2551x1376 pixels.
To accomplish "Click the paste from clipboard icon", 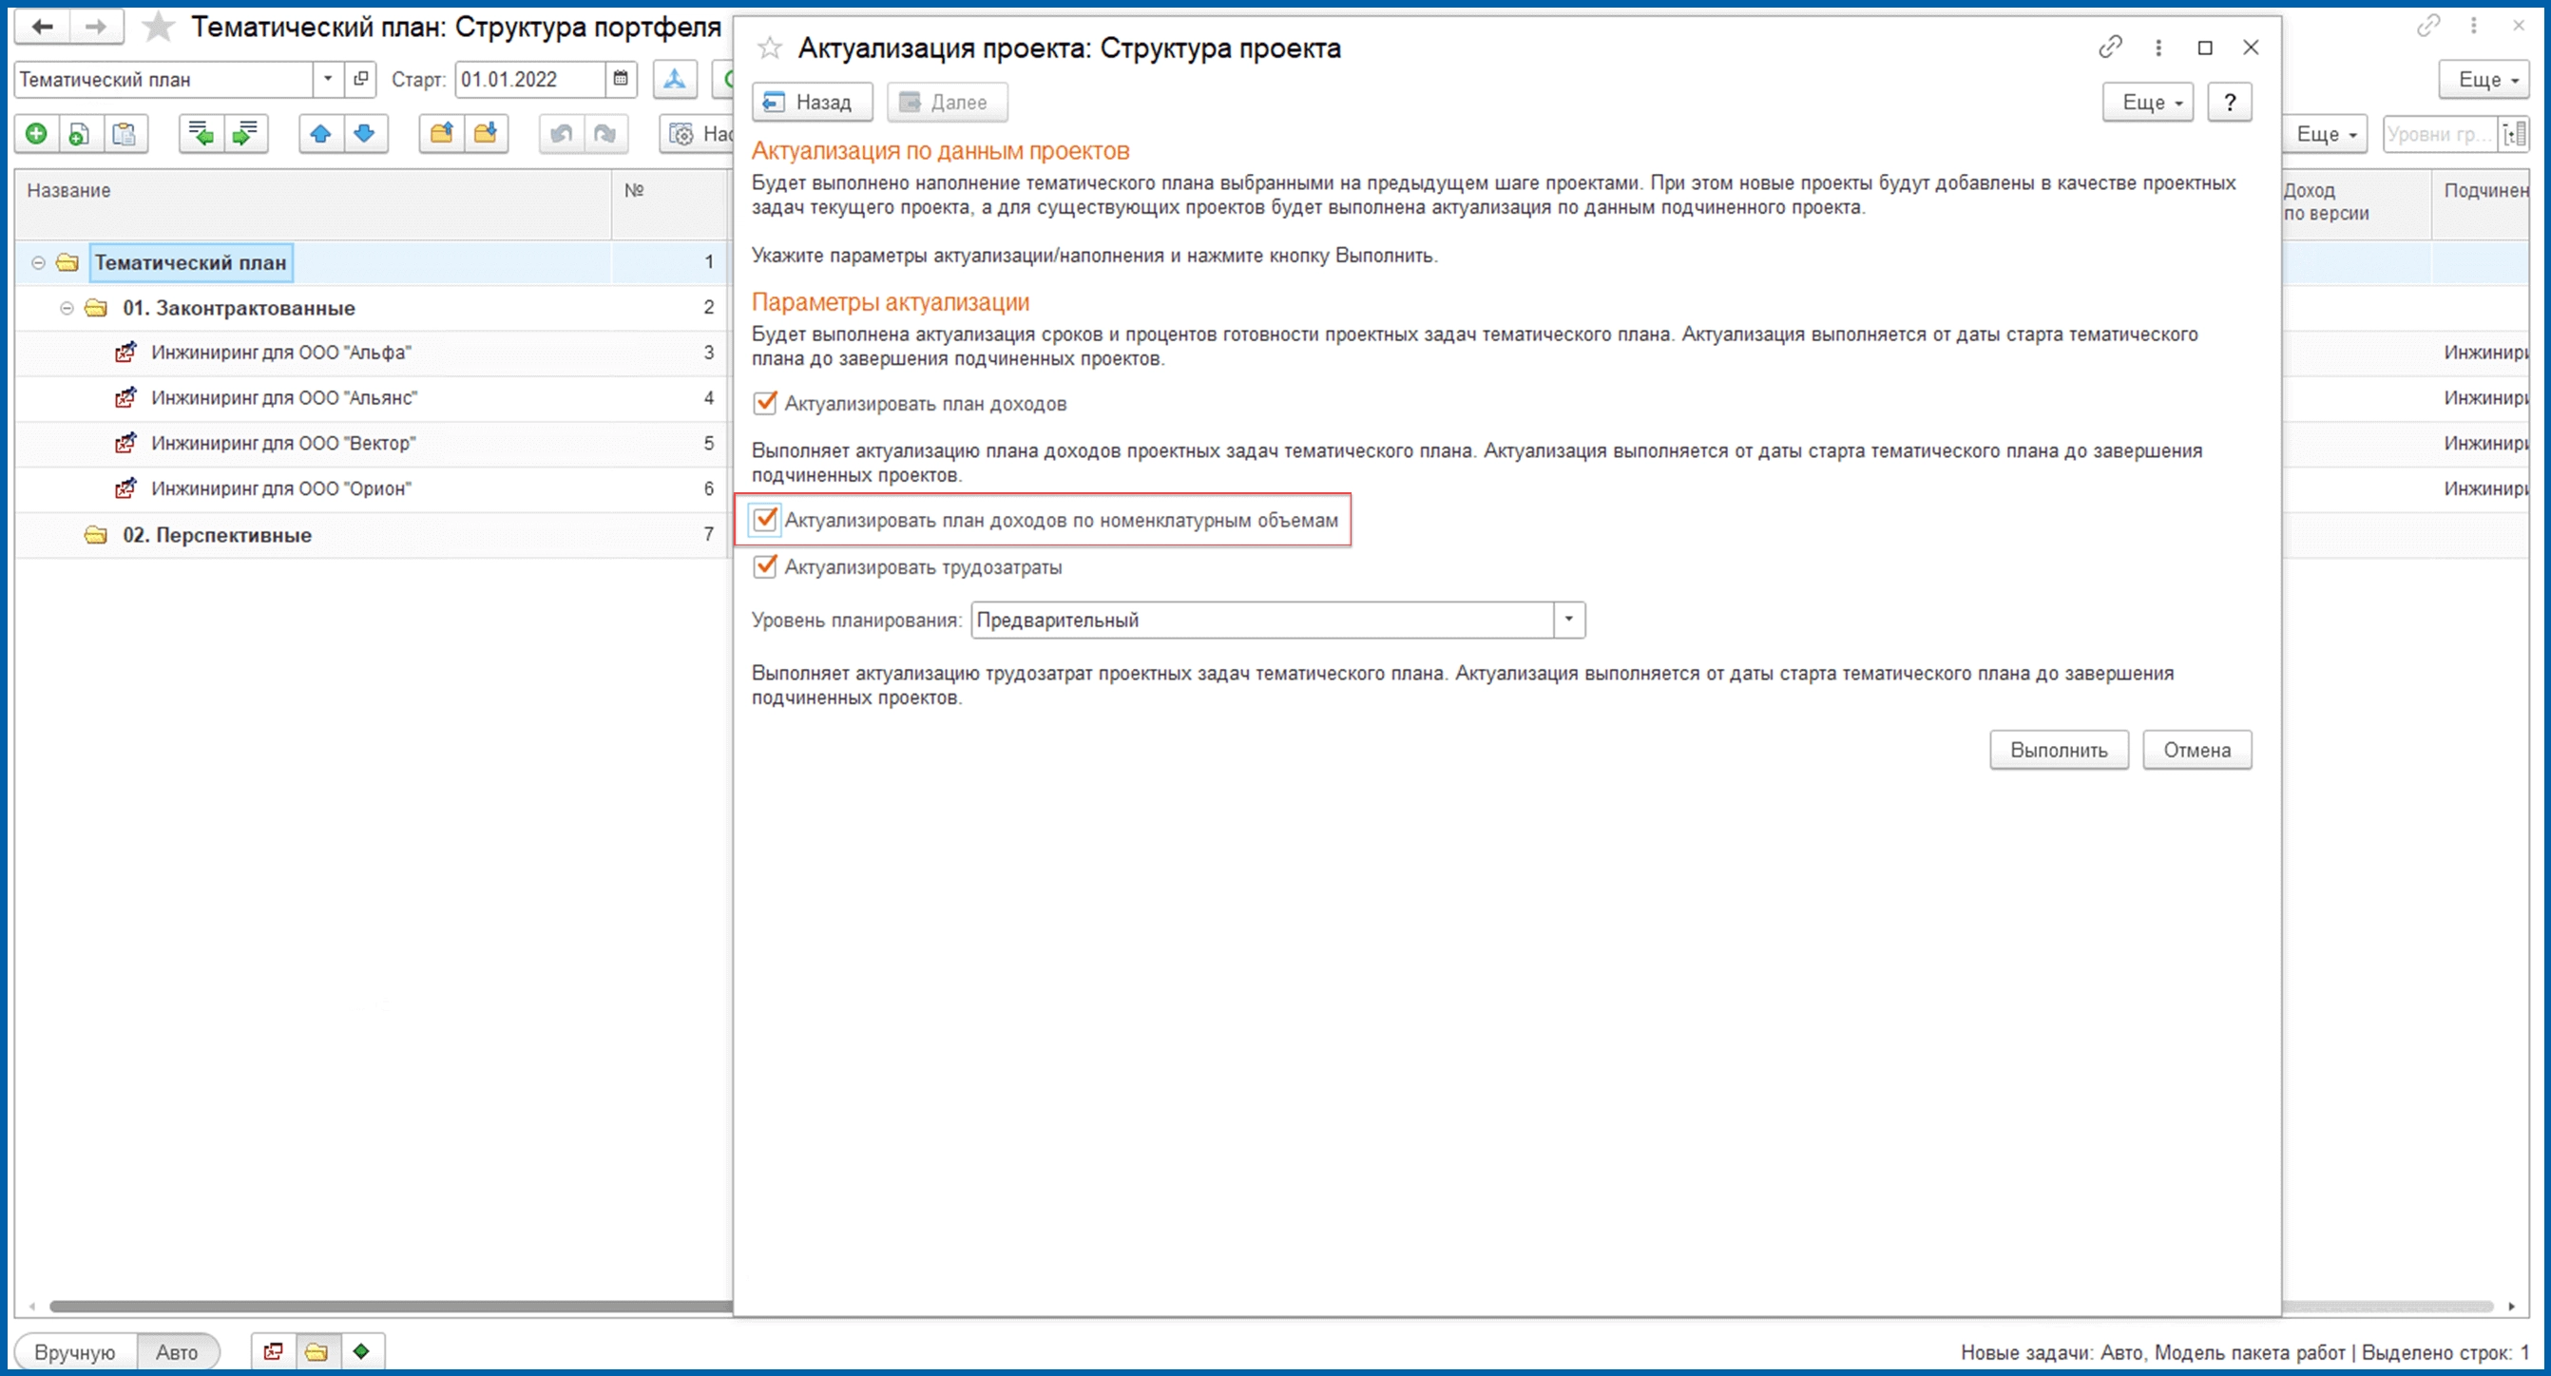I will 125,134.
